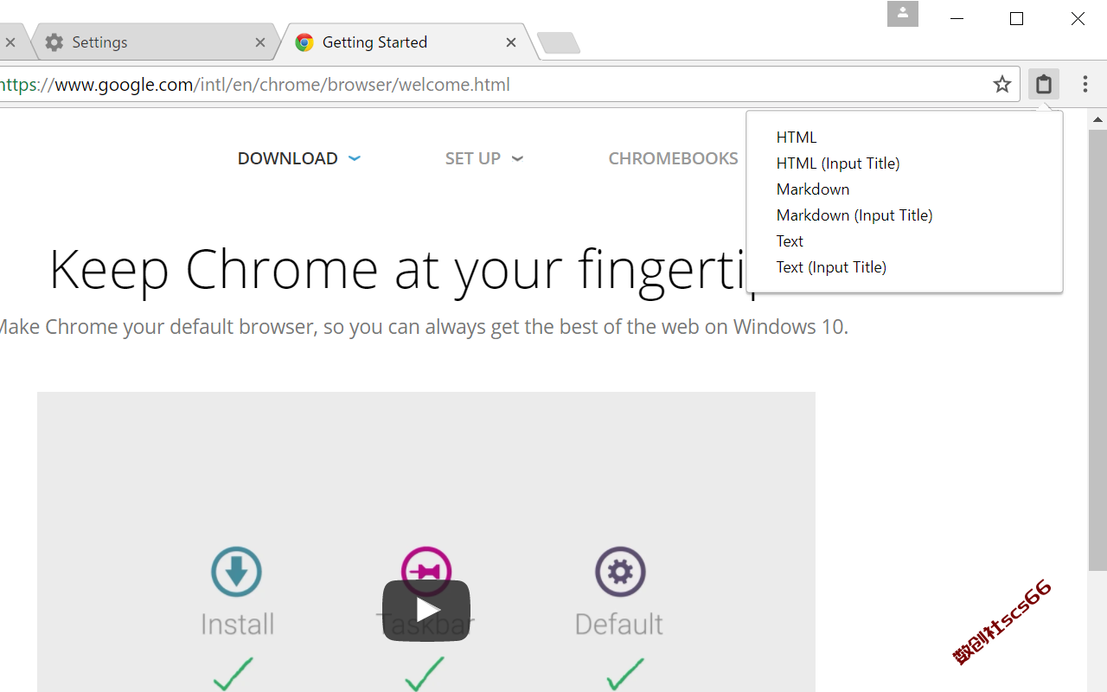Click the Chrome logo favicon on Getting Started tab
This screenshot has height=692, width=1107.
(x=304, y=42)
